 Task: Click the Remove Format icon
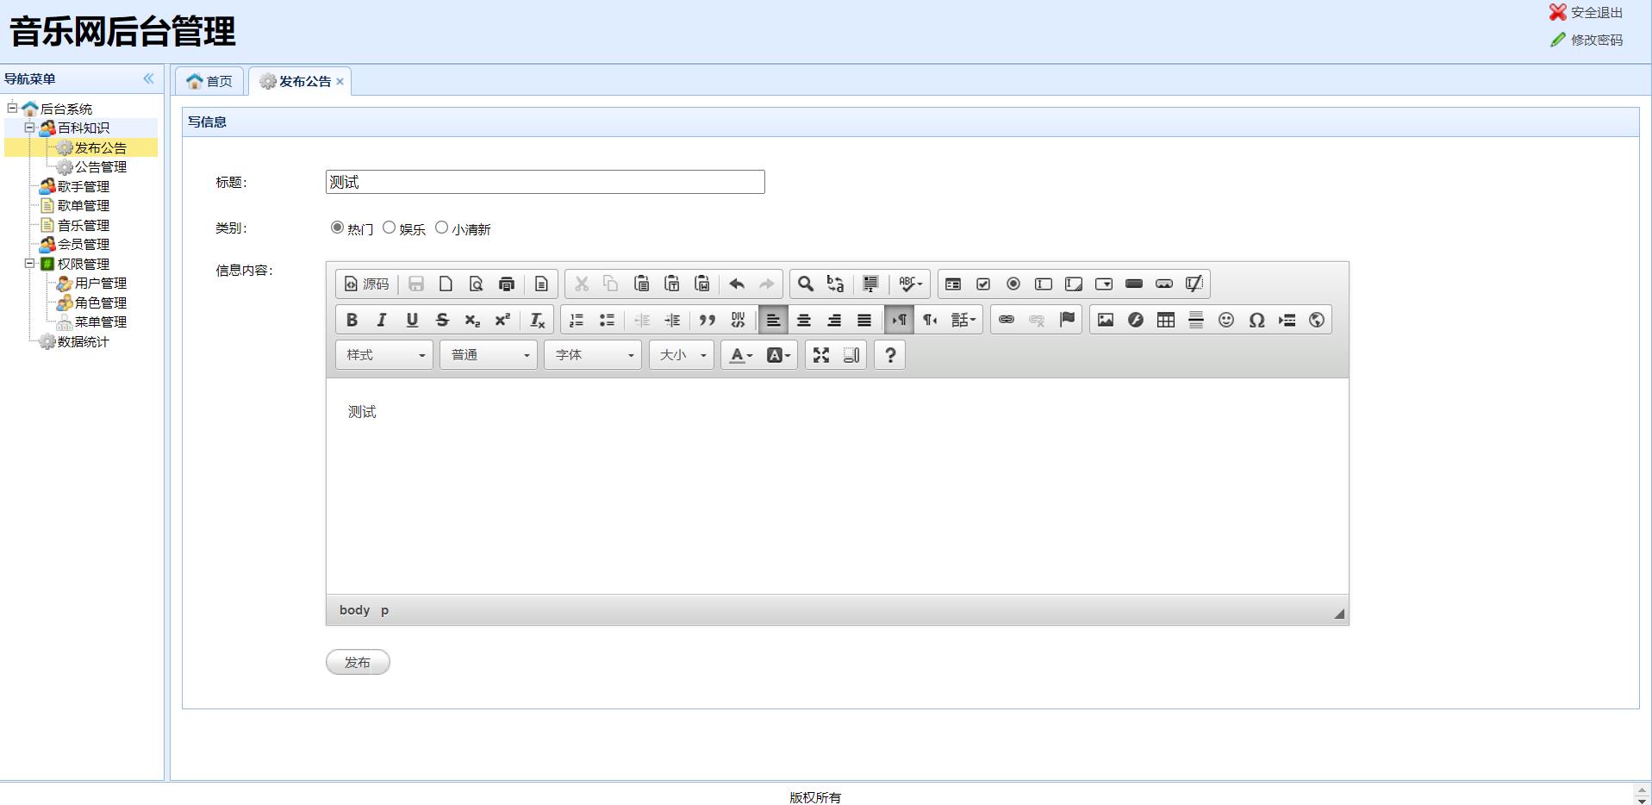537,320
